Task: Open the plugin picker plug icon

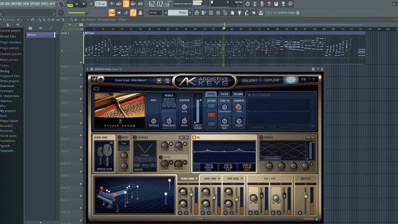Action: (239, 12)
